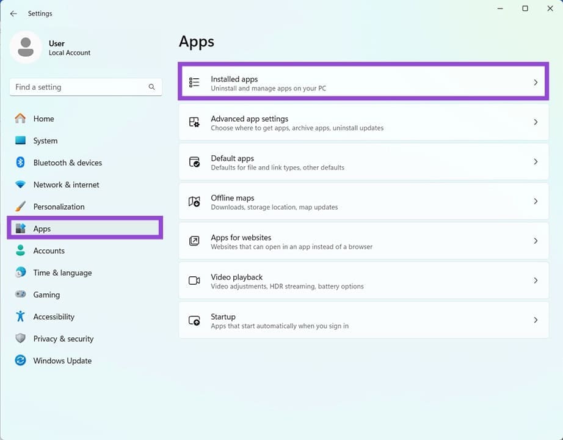Switch to the Windows Update section

coord(62,361)
